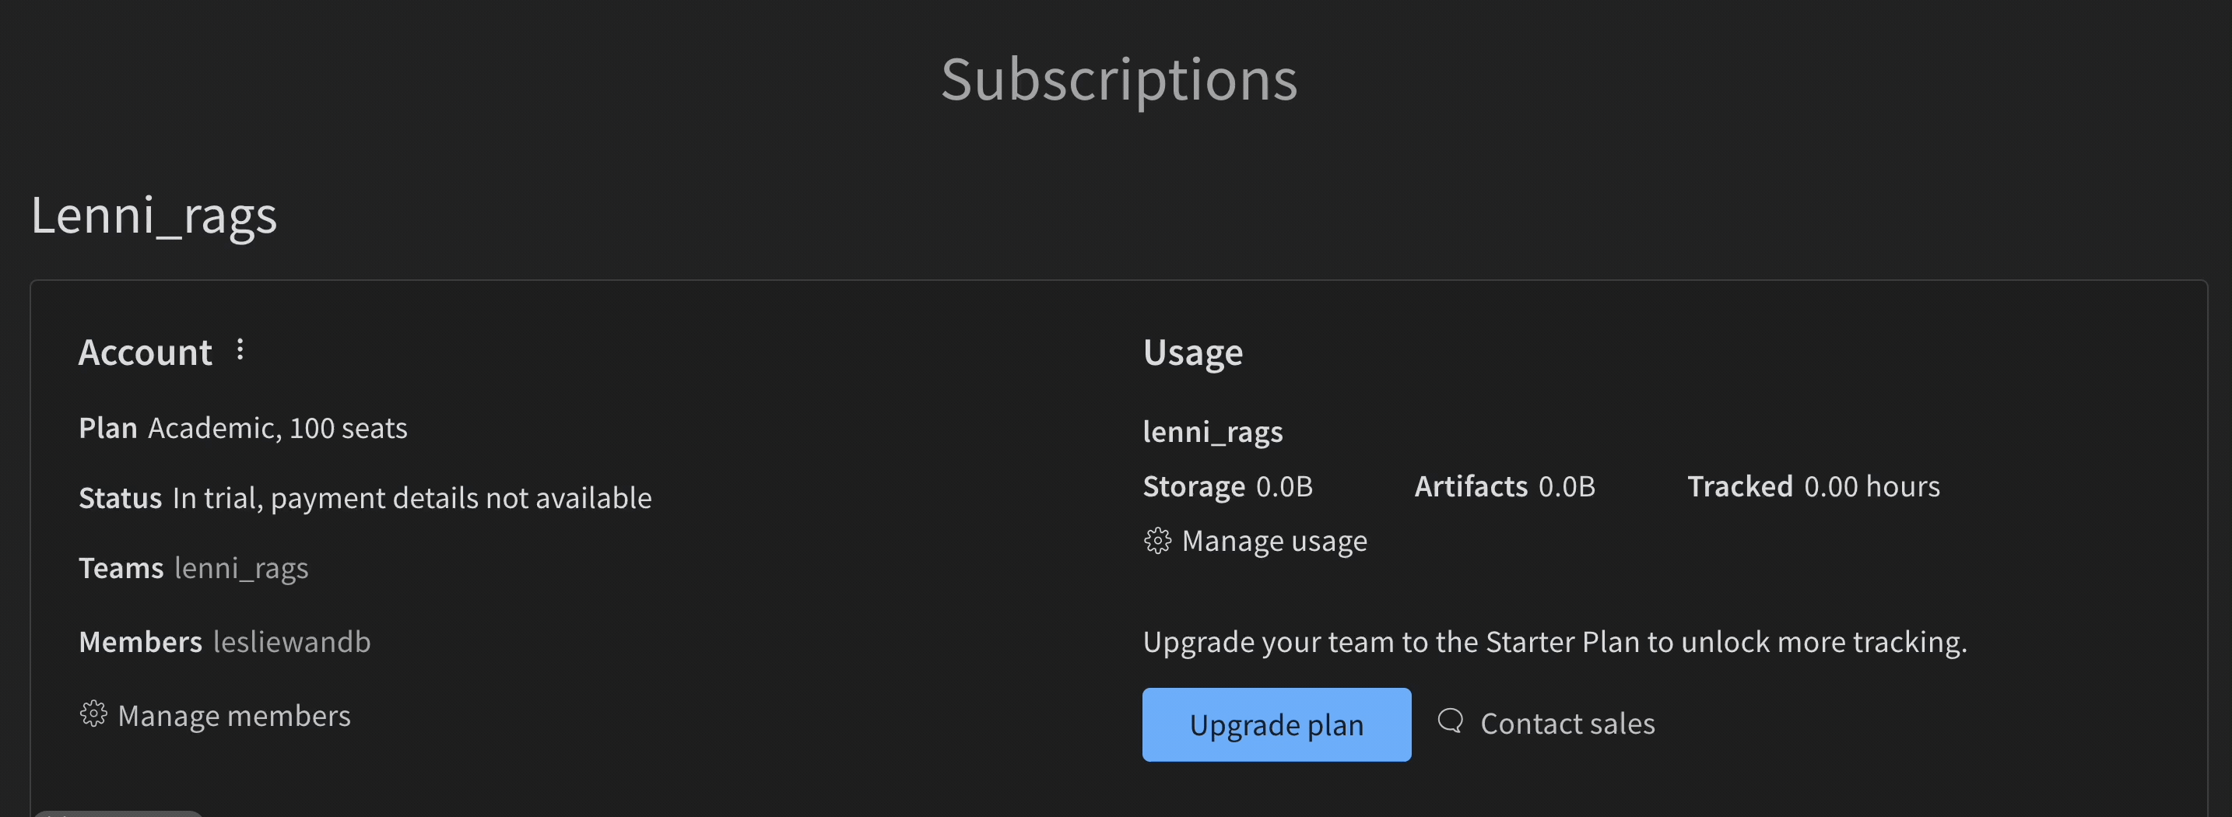Click the lenni_rags name under Usage
Viewport: 2232px width, 817px height.
pos(1213,432)
